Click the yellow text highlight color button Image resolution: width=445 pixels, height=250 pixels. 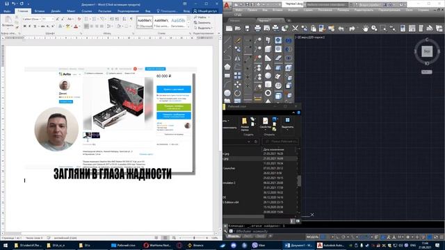pos(68,26)
